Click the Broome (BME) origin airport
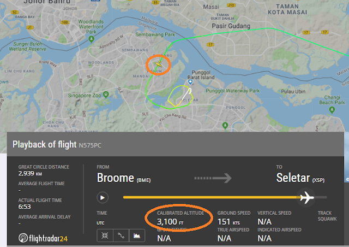 click(x=124, y=178)
